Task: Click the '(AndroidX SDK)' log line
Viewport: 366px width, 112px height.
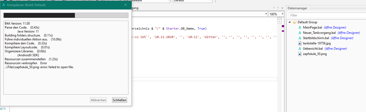Action: 28,55
